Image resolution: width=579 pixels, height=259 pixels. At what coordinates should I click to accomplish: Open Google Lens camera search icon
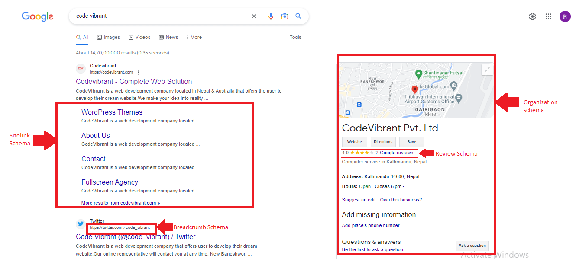click(x=285, y=16)
